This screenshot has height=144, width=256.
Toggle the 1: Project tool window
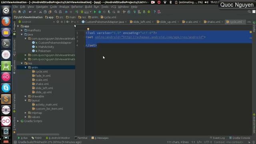pos(14,28)
